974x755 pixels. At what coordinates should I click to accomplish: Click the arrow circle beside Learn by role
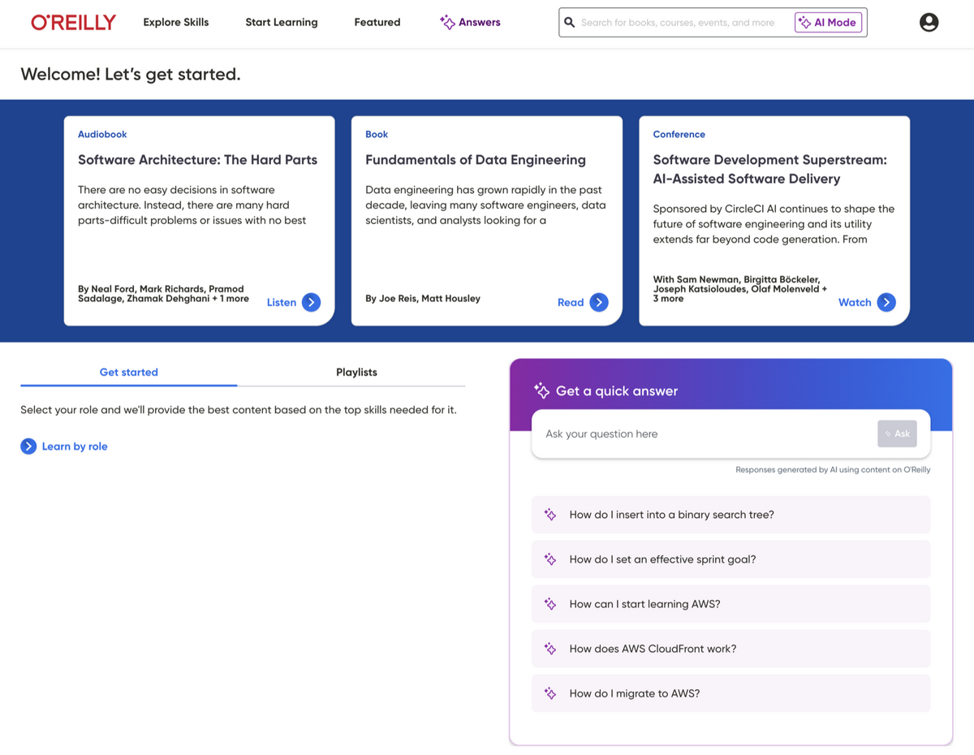tap(28, 447)
